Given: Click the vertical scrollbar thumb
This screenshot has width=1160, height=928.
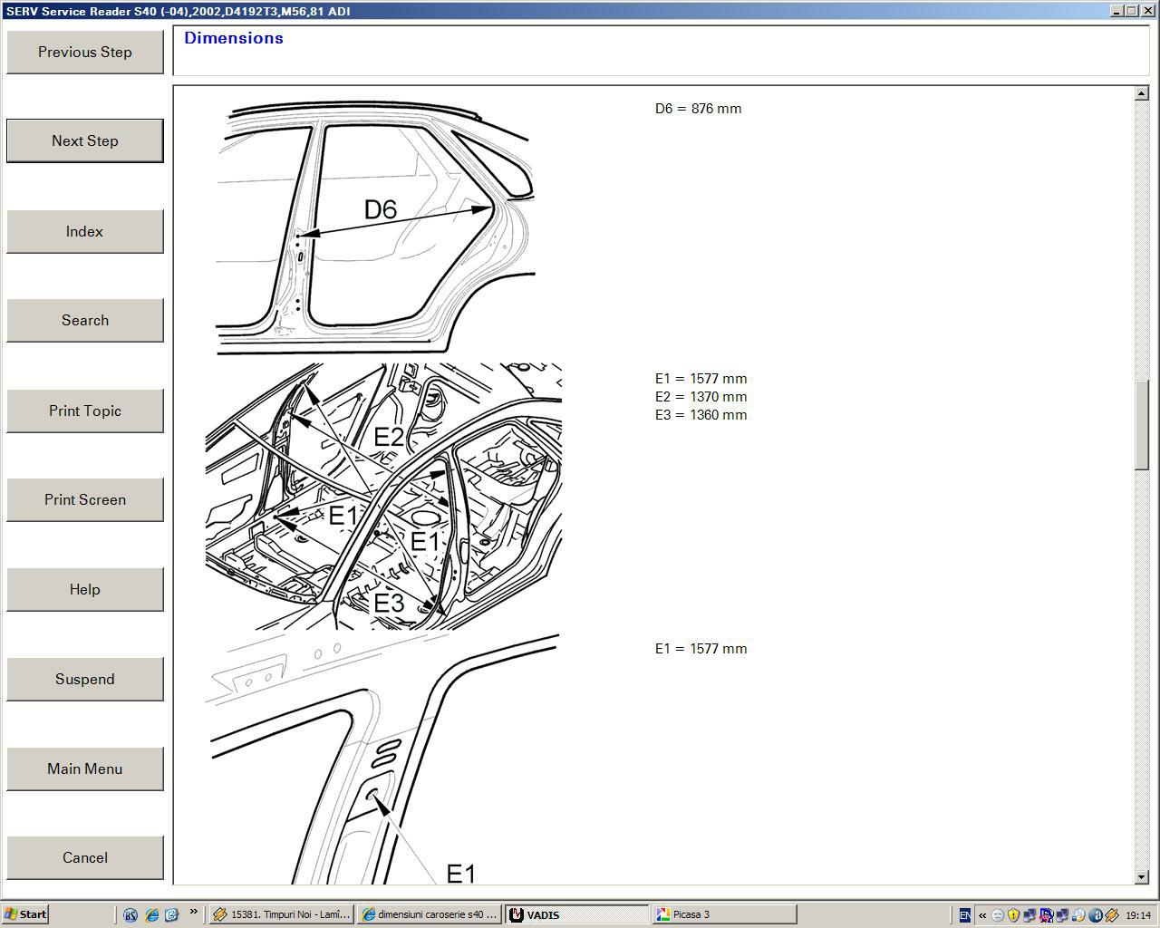Looking at the screenshot, I should click(1141, 424).
